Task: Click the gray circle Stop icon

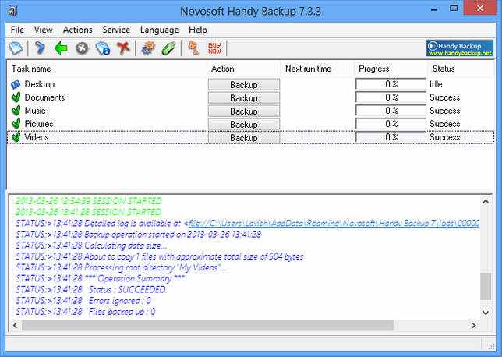Action: pos(82,48)
